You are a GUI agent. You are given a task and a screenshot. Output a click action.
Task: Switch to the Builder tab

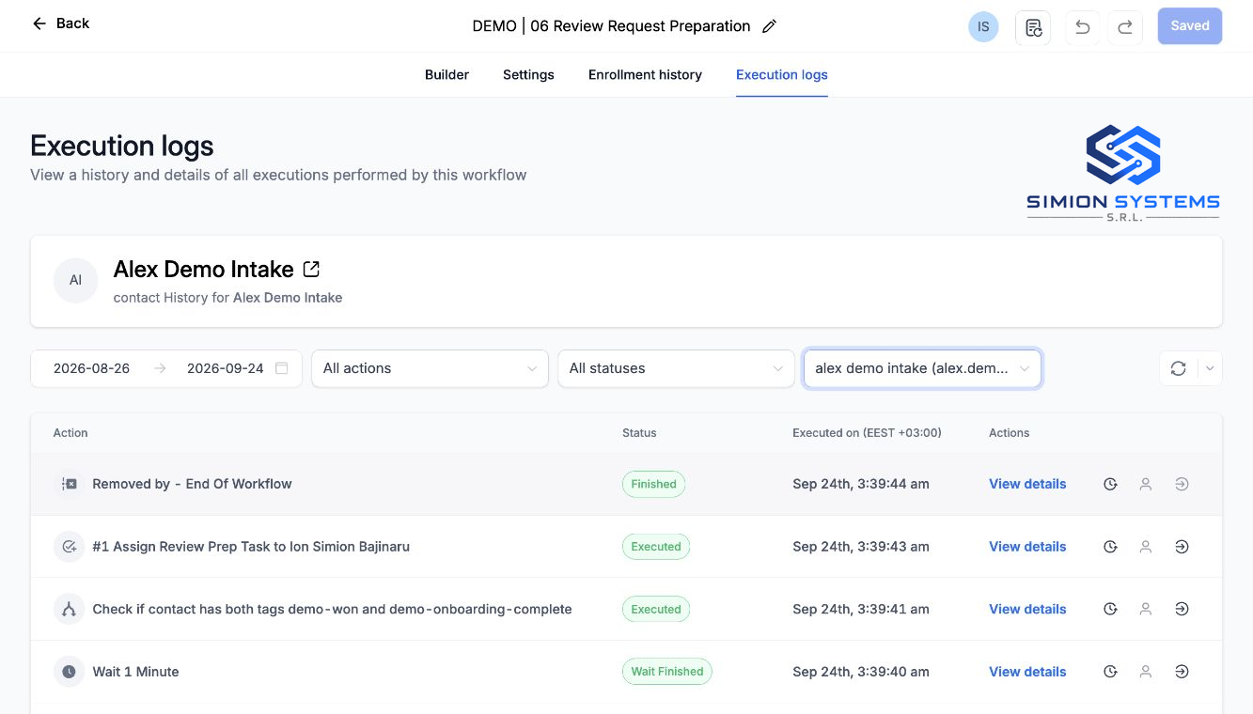(x=446, y=74)
